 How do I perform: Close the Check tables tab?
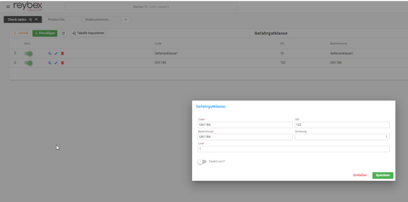click(x=36, y=20)
